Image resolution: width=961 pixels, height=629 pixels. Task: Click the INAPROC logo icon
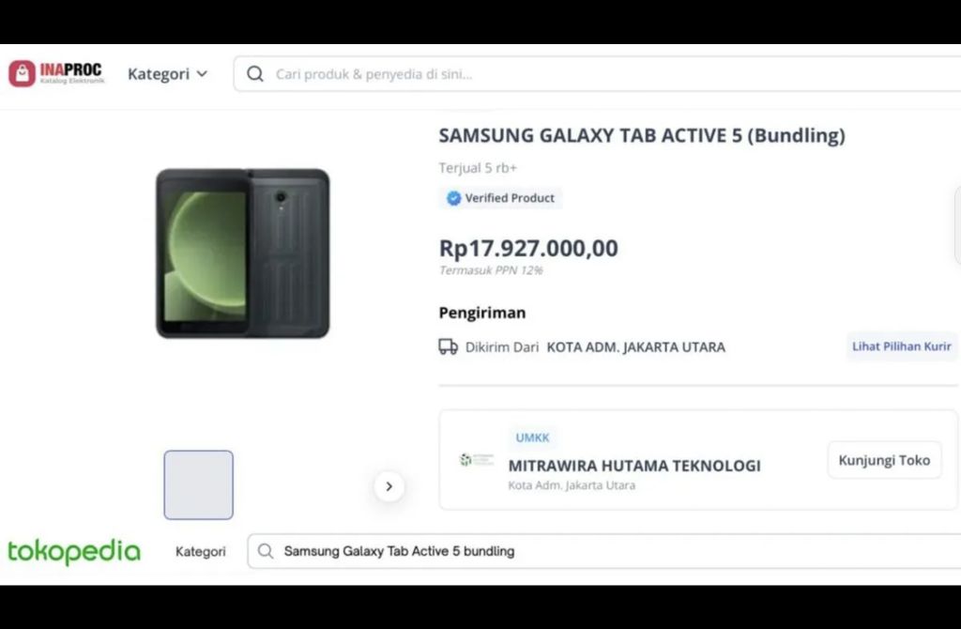23,73
